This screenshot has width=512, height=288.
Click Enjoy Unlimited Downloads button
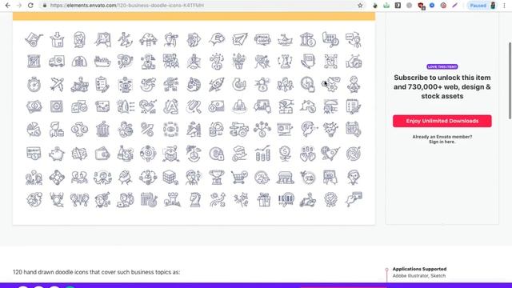[442, 121]
